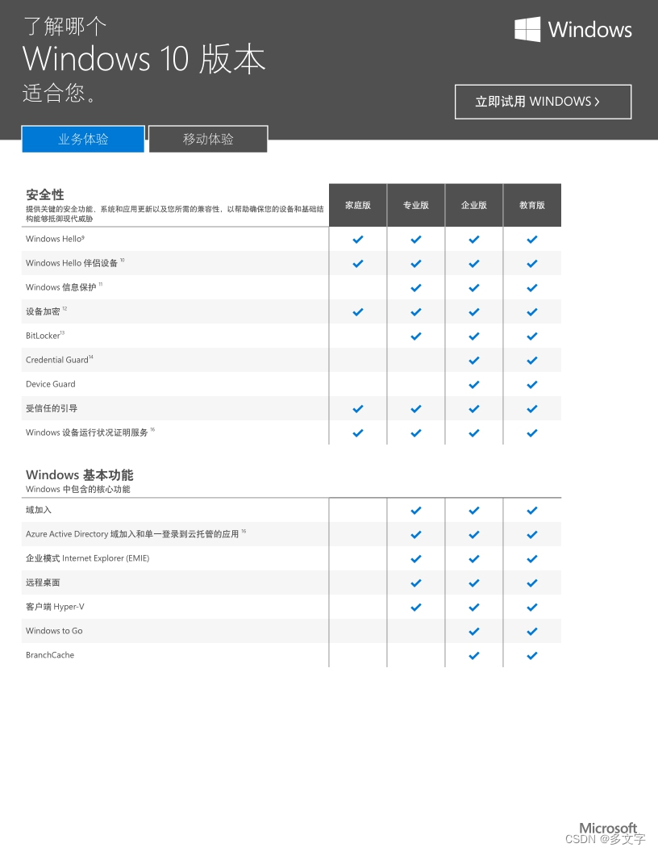Click the Windows Hello checkmark under 家庭版
Screen dimensions: 658x852
tap(358, 239)
